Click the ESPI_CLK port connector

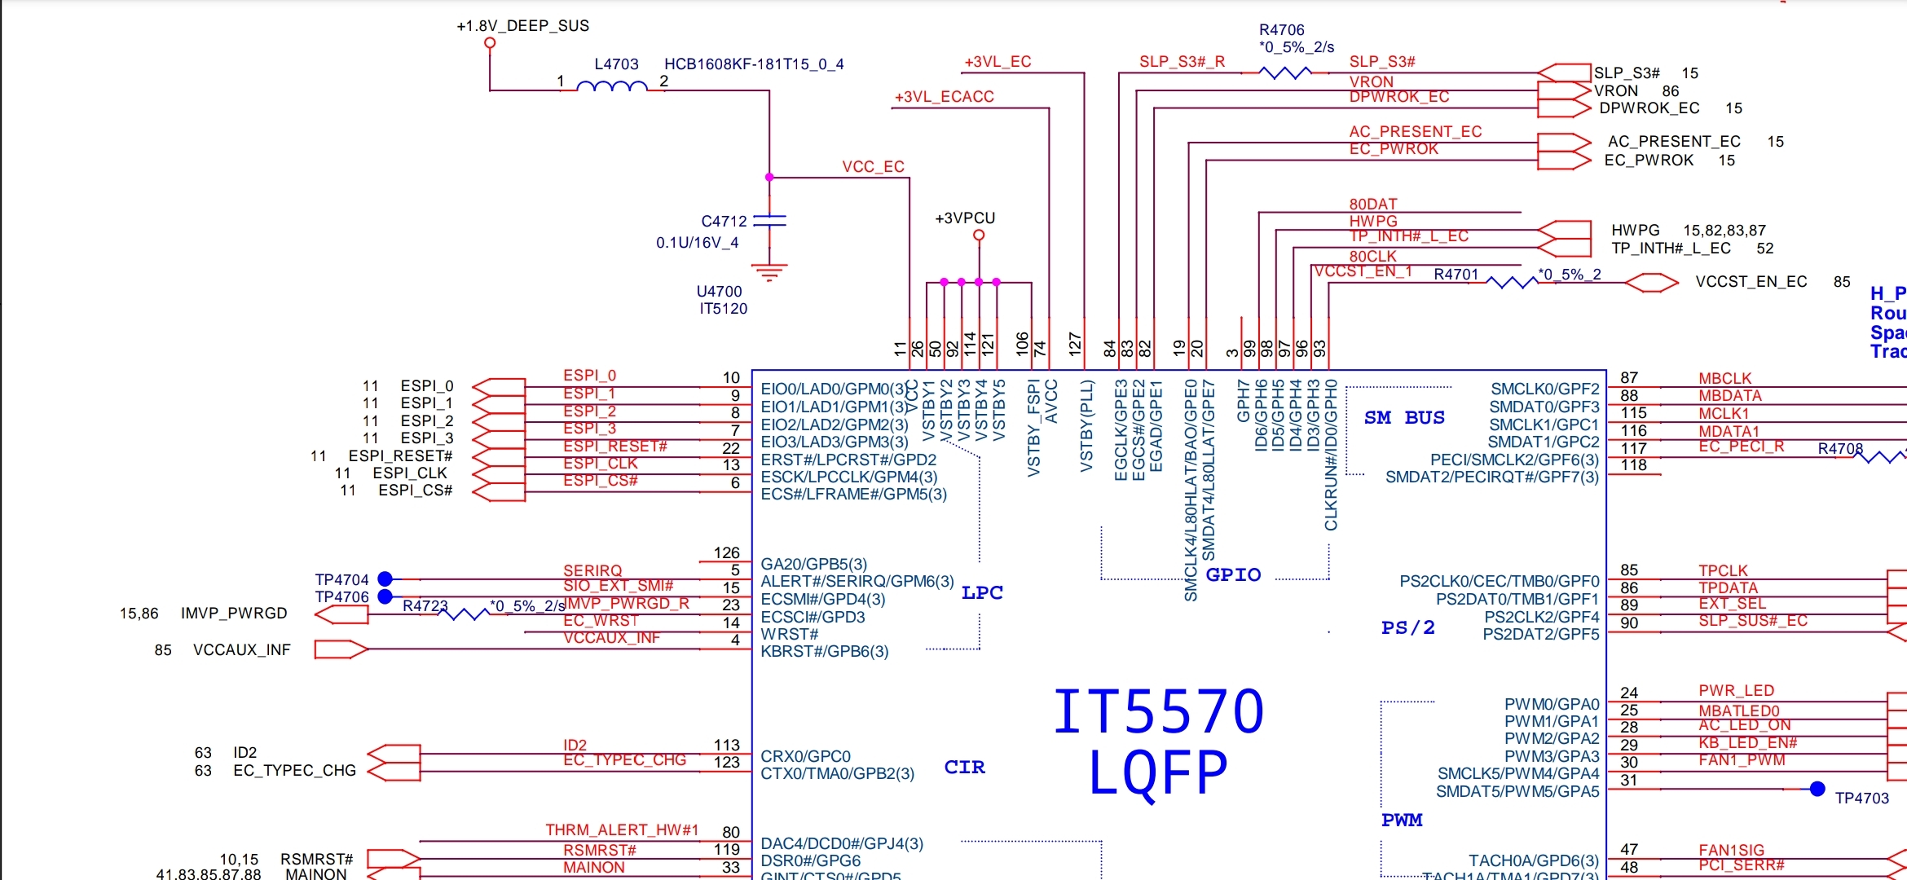(x=499, y=474)
